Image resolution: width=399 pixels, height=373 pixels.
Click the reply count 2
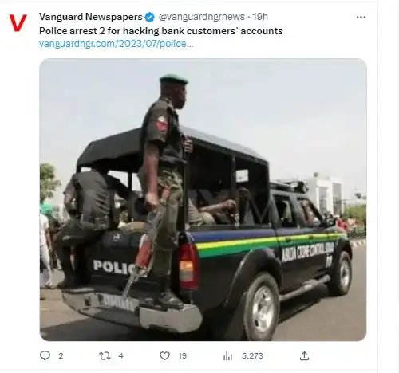(x=61, y=356)
